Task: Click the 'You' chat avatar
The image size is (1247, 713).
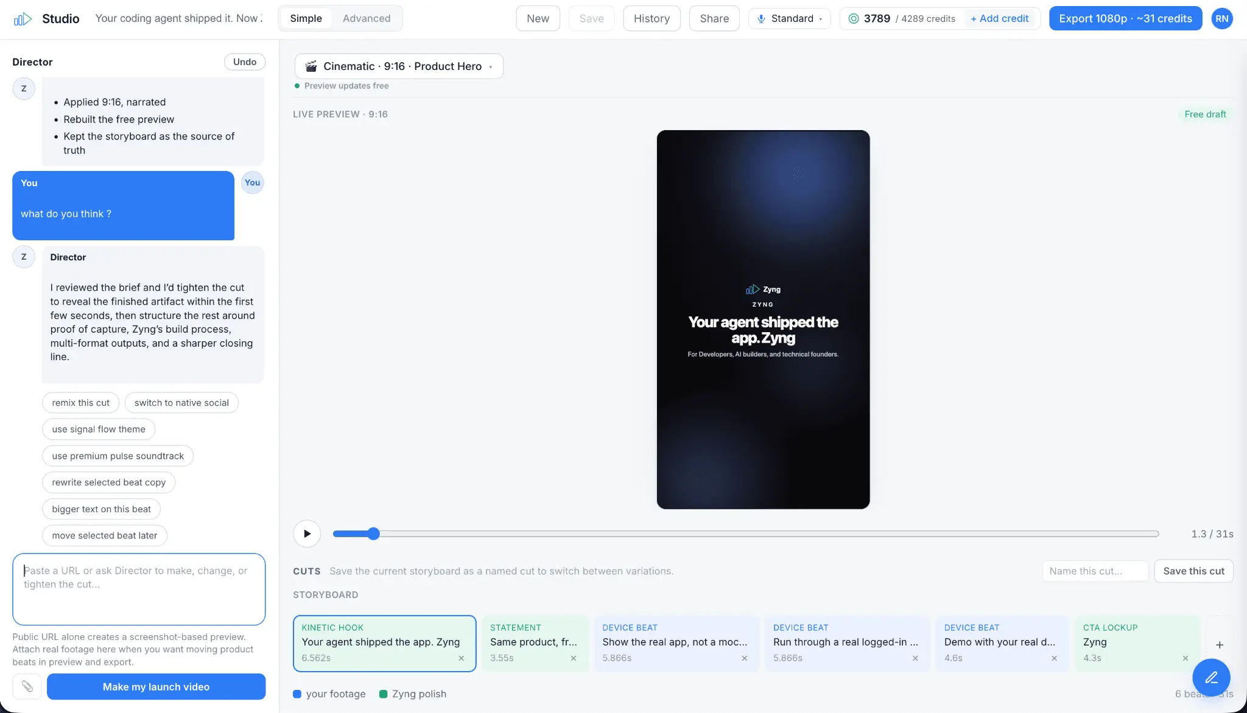Action: click(x=252, y=183)
